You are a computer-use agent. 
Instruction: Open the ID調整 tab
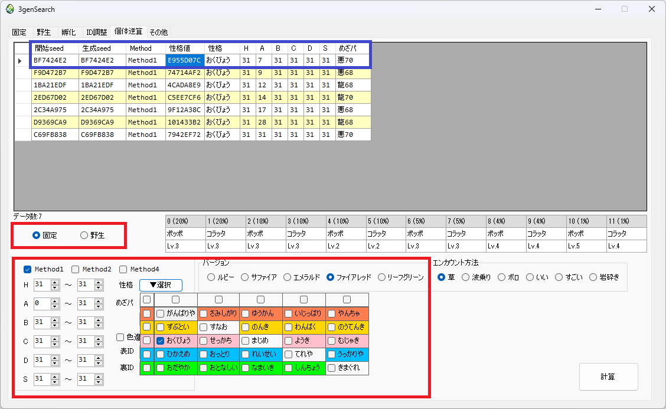coord(96,32)
